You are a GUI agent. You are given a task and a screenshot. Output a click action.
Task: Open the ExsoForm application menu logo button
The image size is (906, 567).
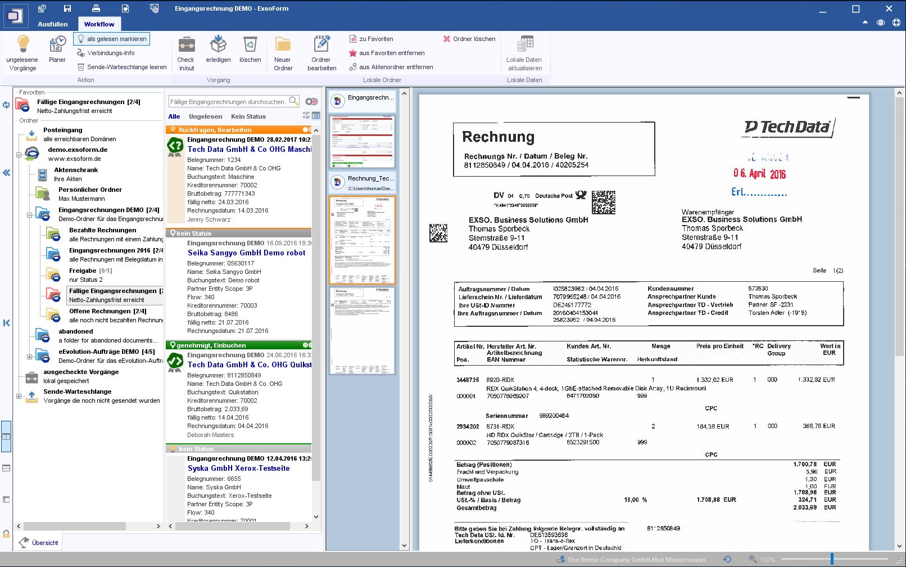(15, 15)
